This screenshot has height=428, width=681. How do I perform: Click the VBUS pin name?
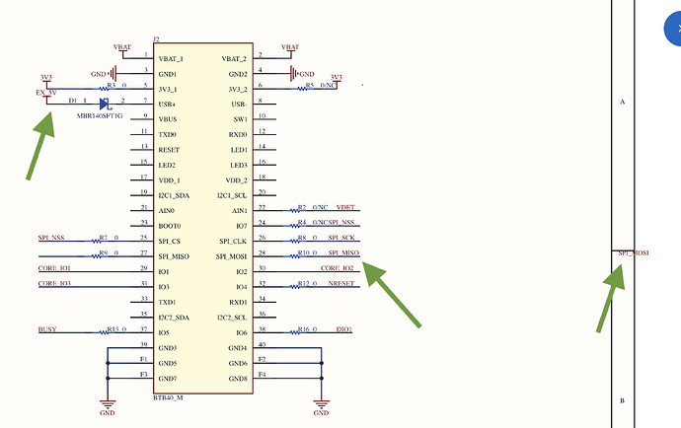pos(168,119)
